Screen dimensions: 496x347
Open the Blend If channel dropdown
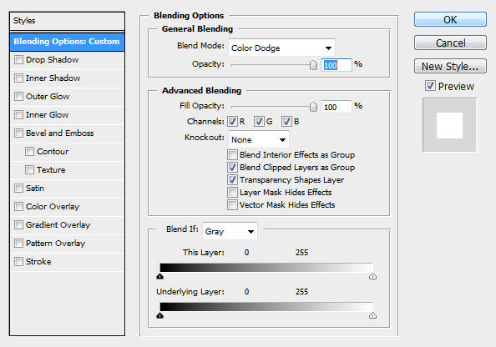(x=230, y=231)
